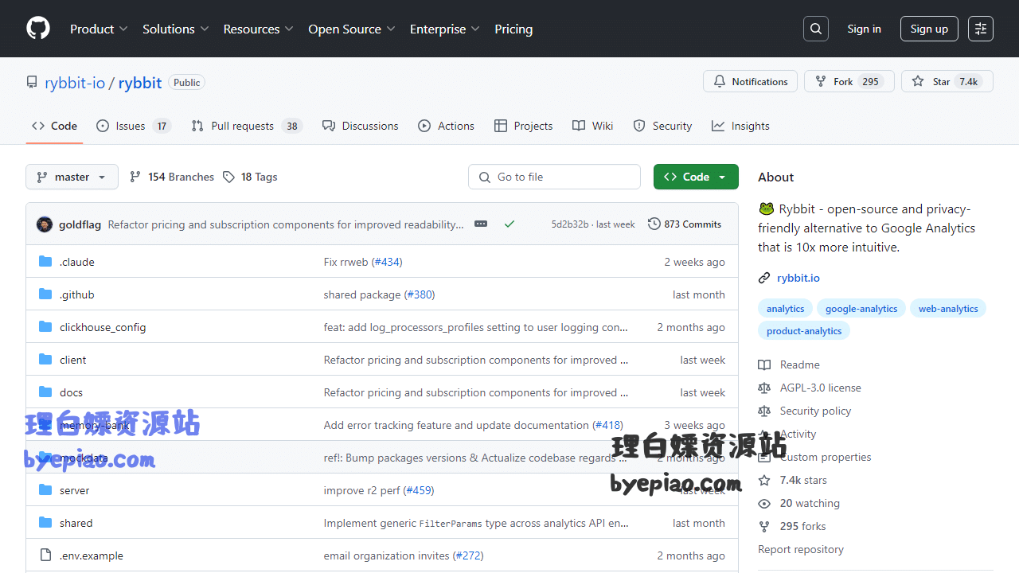
Task: Open the green Code dropdown button
Action: [696, 177]
